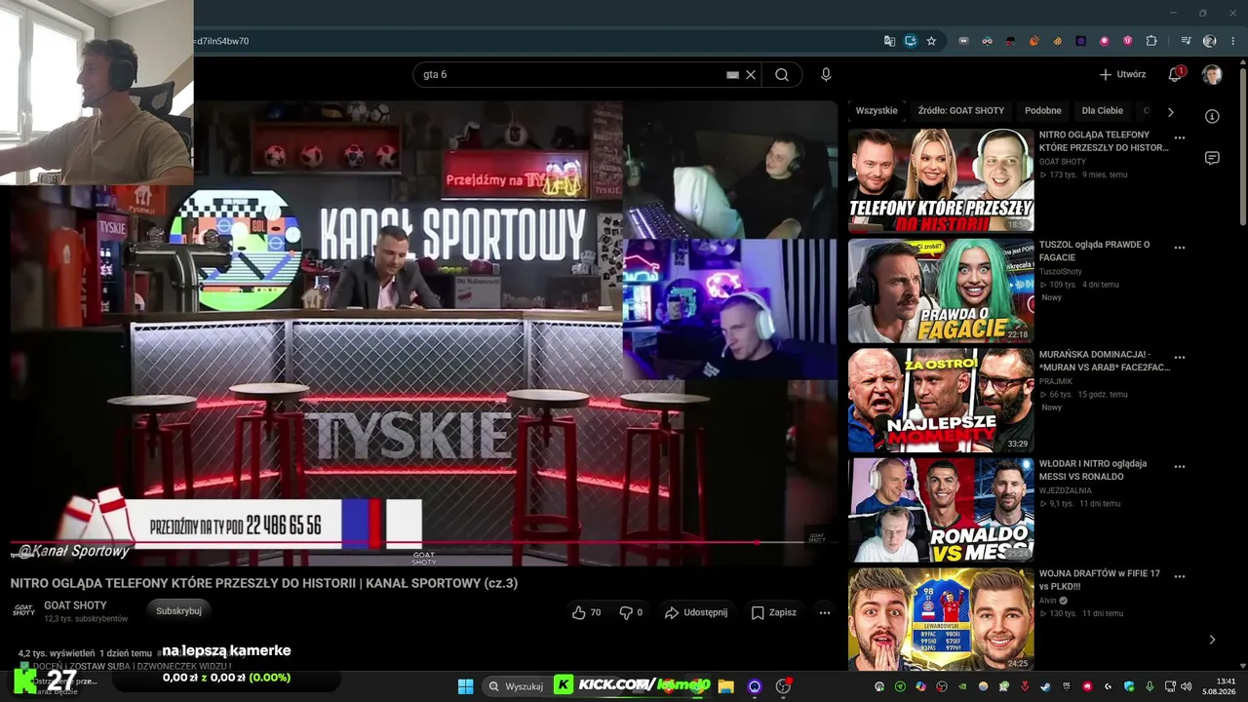Click the install app icon in address bar

tap(911, 41)
